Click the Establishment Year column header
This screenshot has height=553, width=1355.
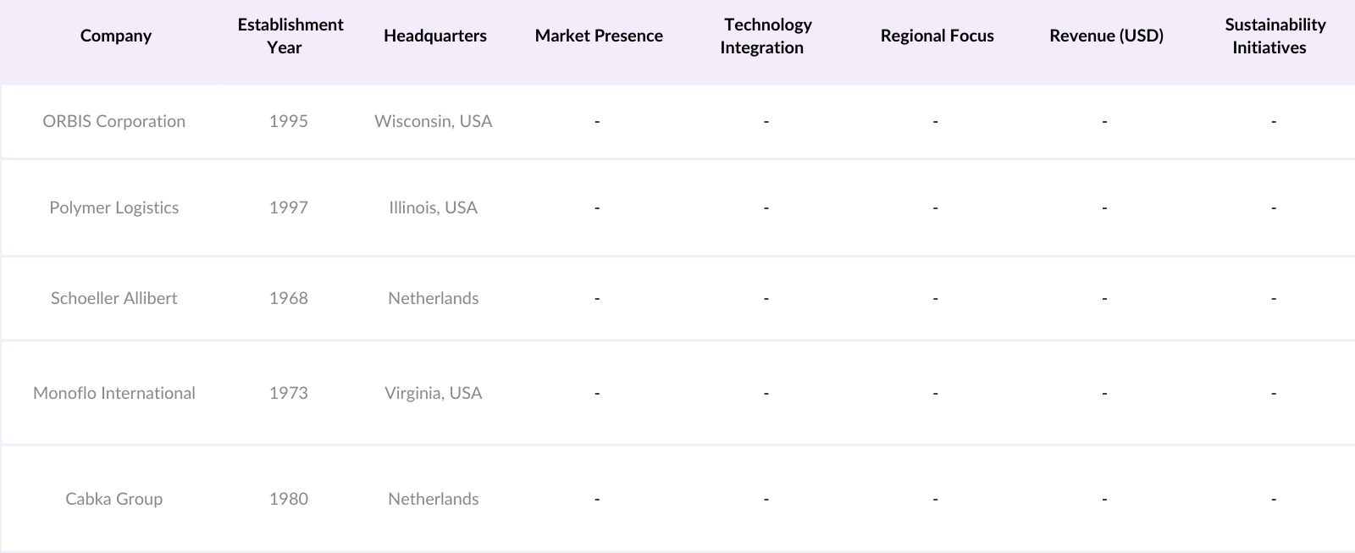click(290, 36)
